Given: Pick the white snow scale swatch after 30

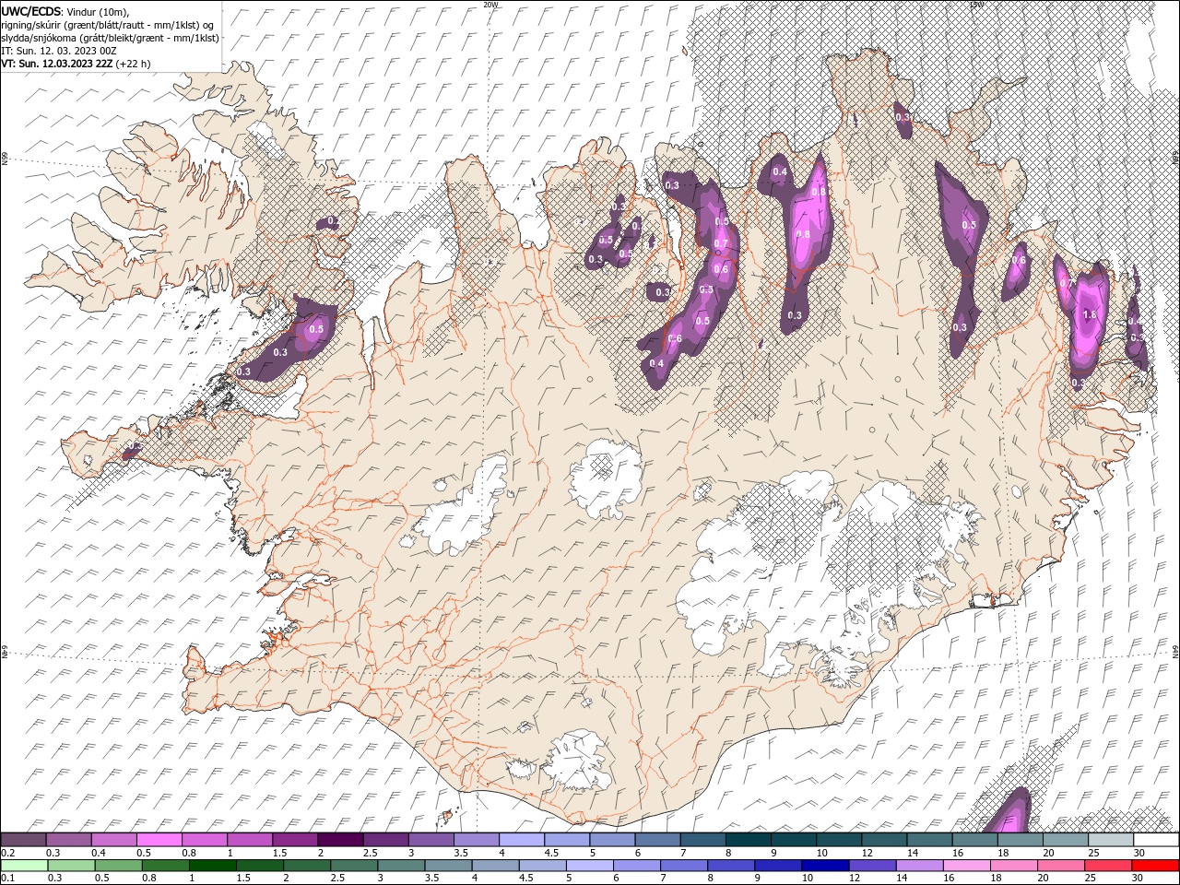Looking at the screenshot, I should pos(1156,840).
